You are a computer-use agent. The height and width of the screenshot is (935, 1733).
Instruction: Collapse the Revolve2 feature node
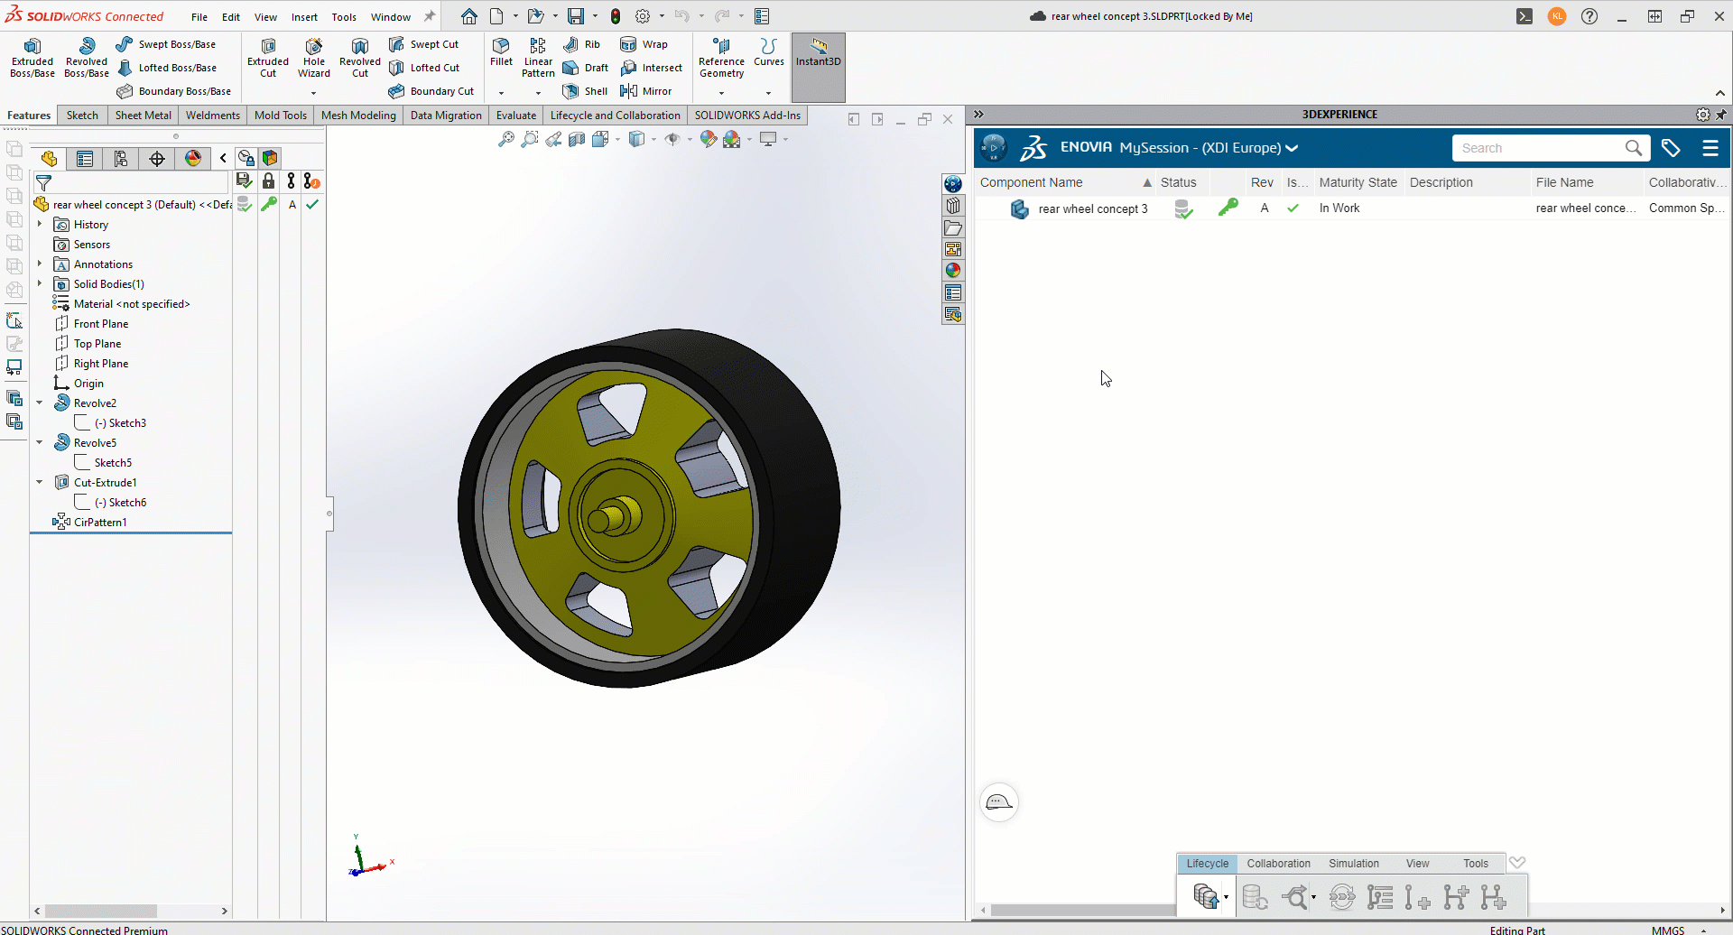click(x=40, y=403)
